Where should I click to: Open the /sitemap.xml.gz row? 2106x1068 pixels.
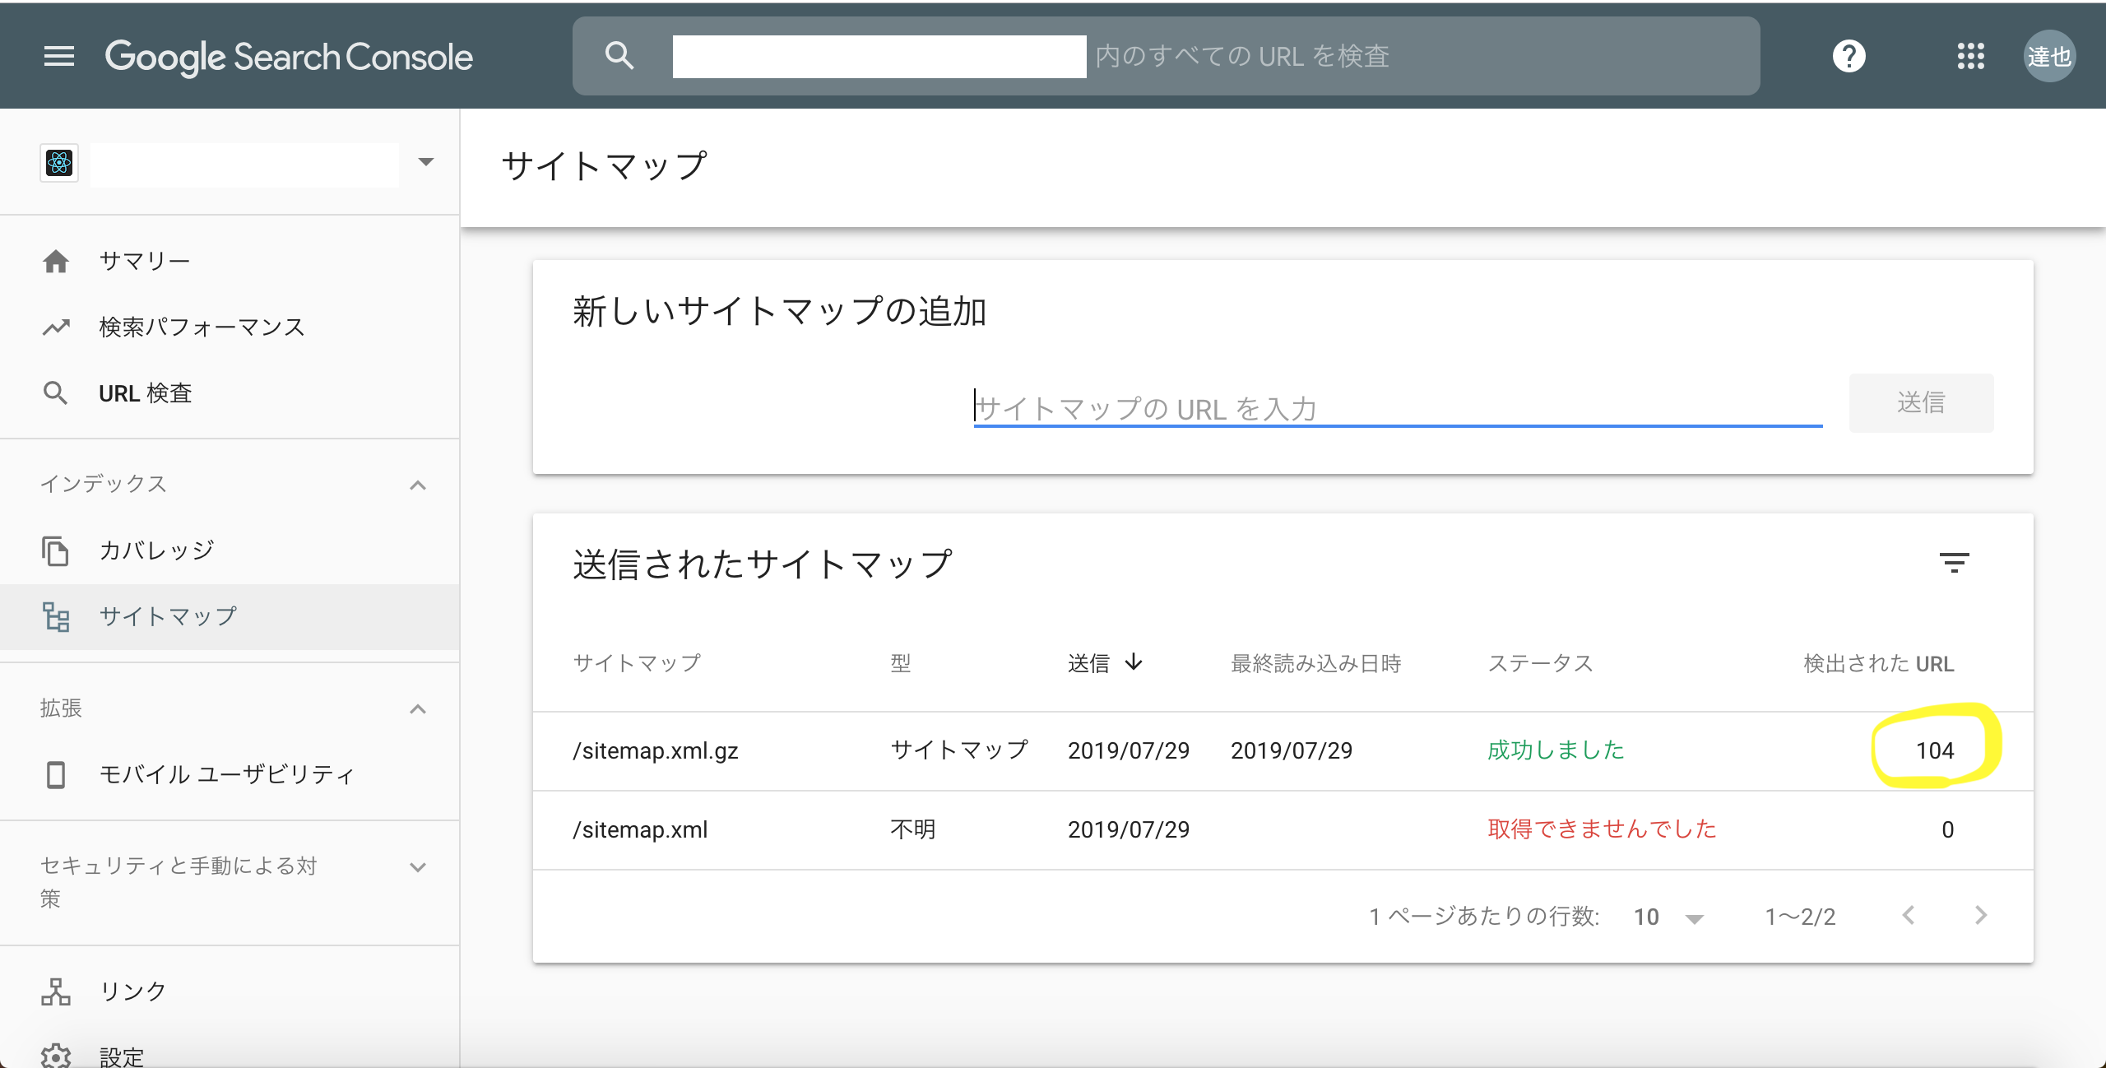[656, 750]
